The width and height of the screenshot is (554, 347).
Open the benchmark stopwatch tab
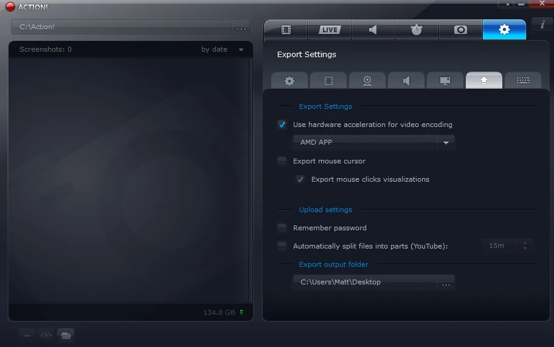tap(417, 30)
